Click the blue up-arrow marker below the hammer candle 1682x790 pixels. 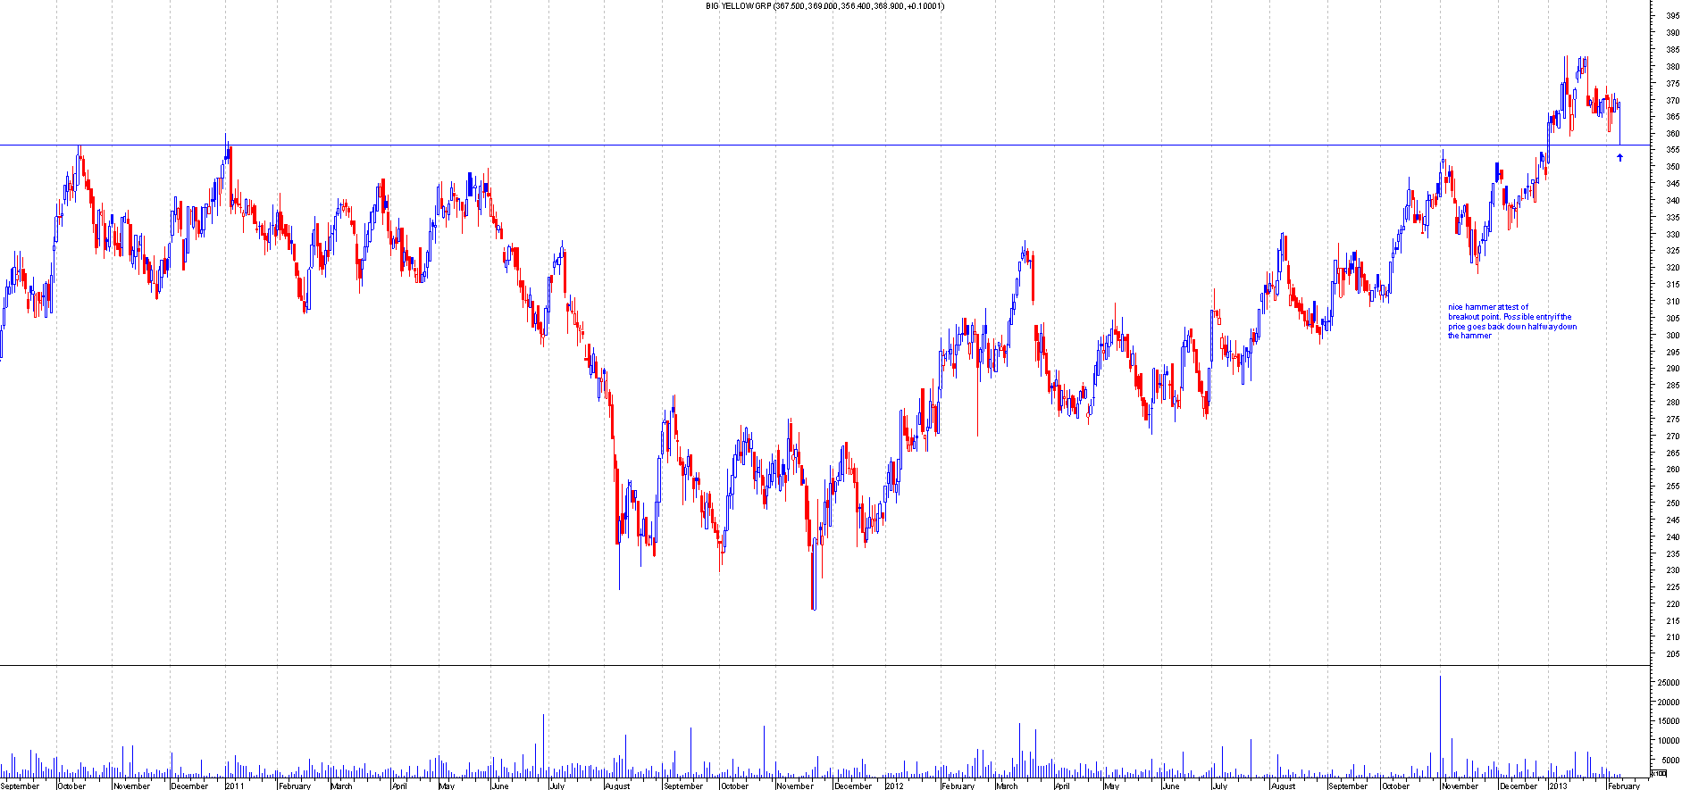pos(1619,158)
